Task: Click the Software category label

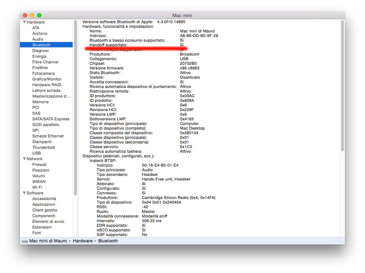Action: [35, 193]
